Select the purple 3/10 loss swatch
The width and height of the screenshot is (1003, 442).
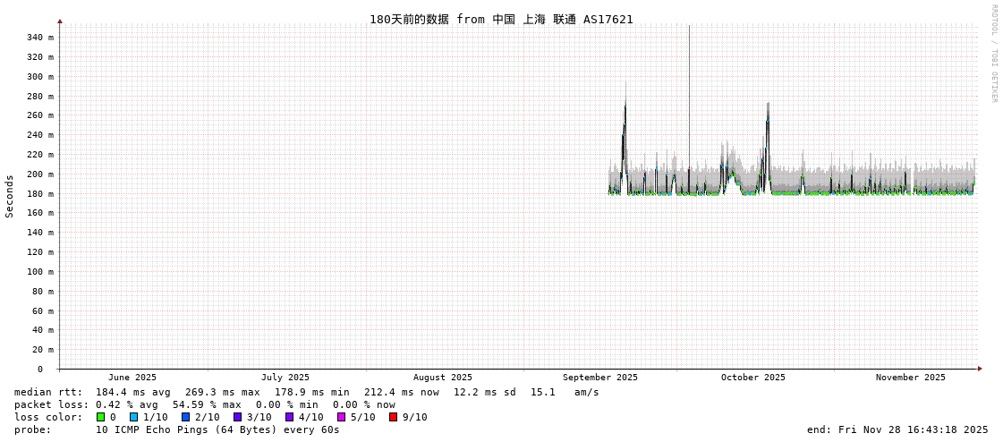click(x=237, y=417)
